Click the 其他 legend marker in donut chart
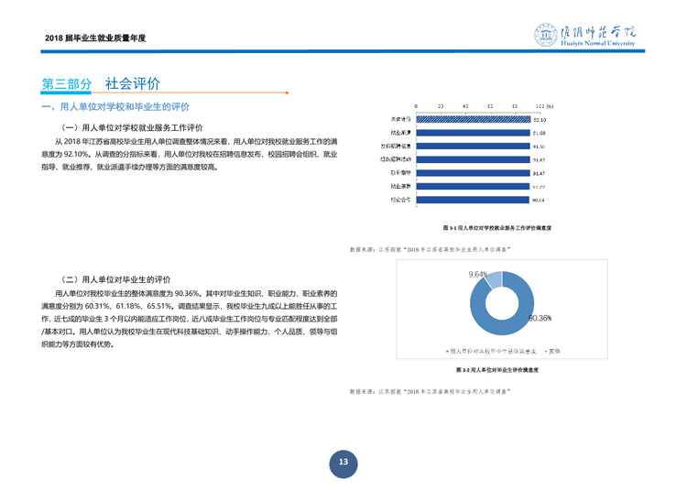The width and height of the screenshot is (687, 490). pos(546,351)
